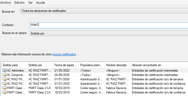Click certificate icon of raíz de confianza AC RAIZ
The image size is (188, 96).
(4, 84)
